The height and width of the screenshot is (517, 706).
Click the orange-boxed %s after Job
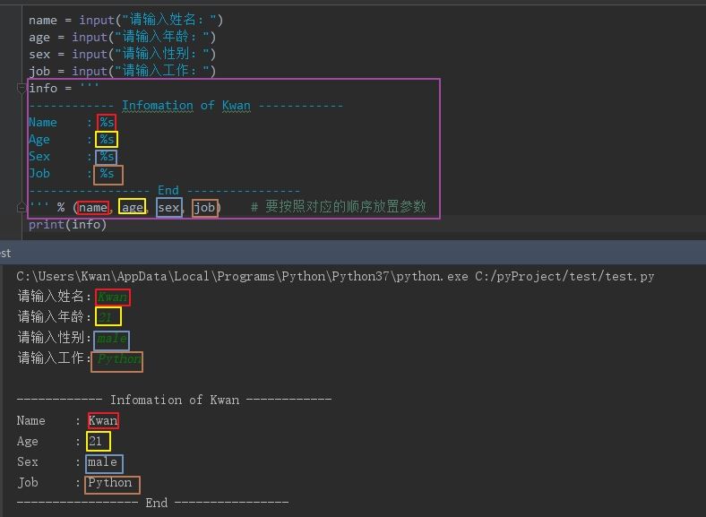[x=108, y=175]
